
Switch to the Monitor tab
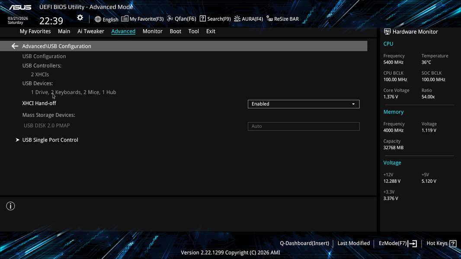pyautogui.click(x=152, y=32)
